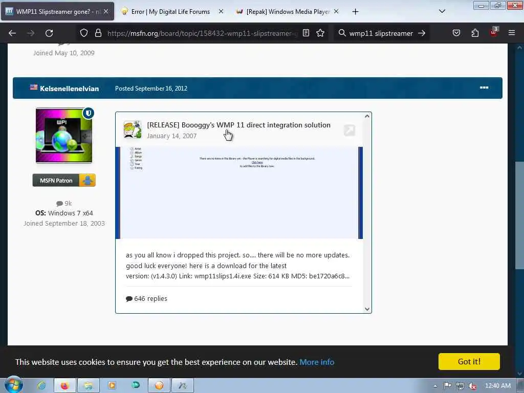This screenshot has width=524, height=393.
Task: Click the muted volume tray icon
Action: pos(472,386)
